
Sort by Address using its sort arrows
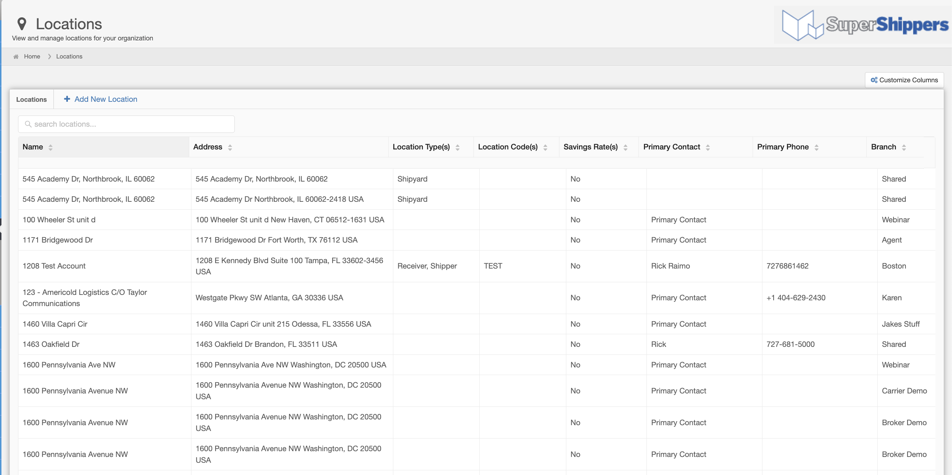(230, 147)
